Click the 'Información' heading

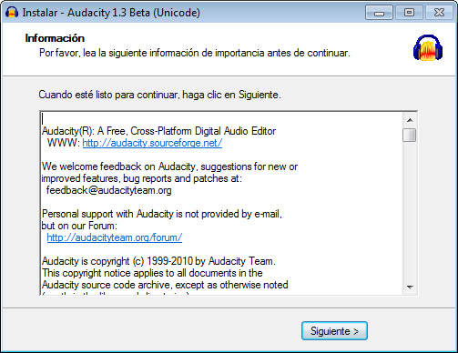55,38
